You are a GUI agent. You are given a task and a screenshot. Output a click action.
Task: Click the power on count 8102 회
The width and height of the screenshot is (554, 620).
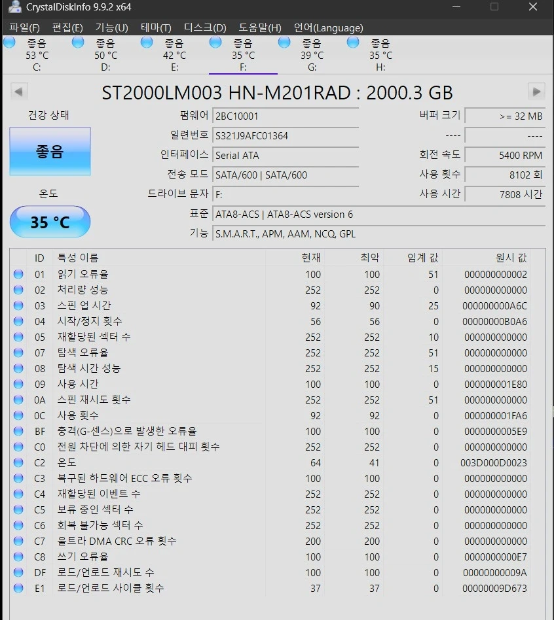[x=505, y=175]
